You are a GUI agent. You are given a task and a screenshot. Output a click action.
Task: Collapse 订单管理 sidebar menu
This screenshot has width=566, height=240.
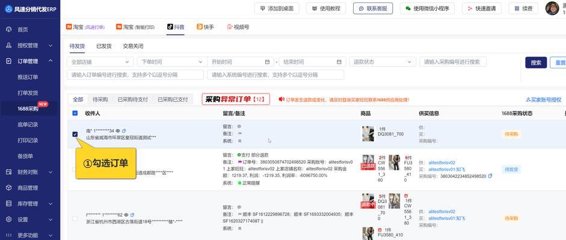[x=51, y=61]
